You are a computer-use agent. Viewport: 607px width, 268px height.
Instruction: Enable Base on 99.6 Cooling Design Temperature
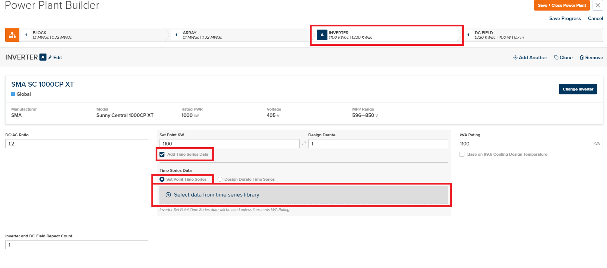(462, 154)
